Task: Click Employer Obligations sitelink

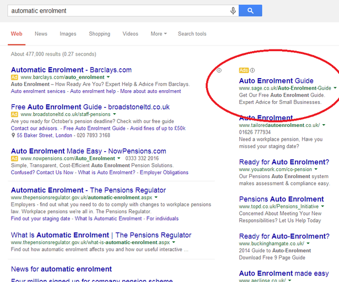Action: pyautogui.click(x=164, y=173)
